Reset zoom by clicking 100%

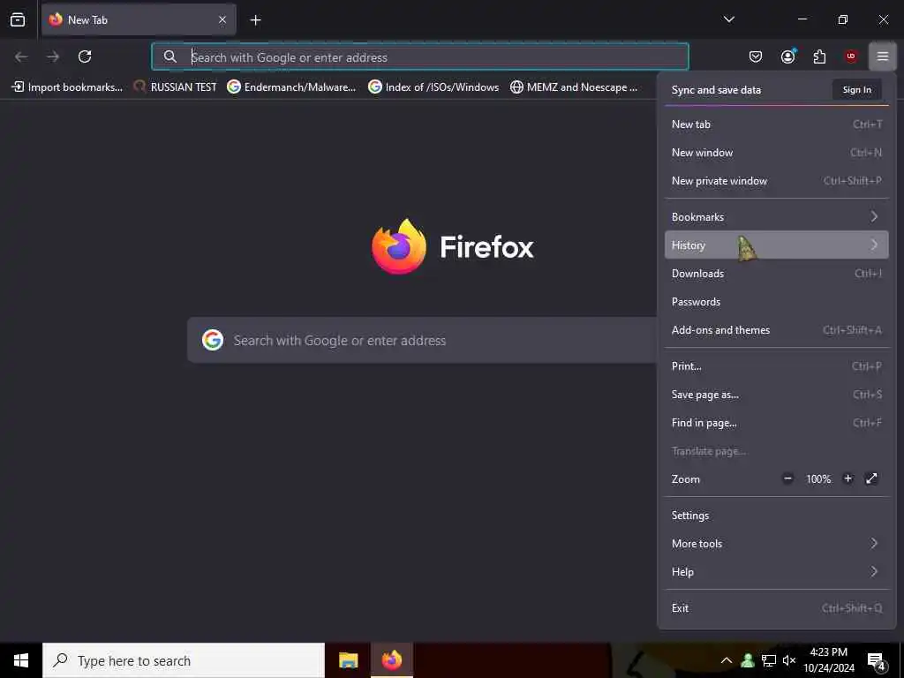click(x=818, y=479)
